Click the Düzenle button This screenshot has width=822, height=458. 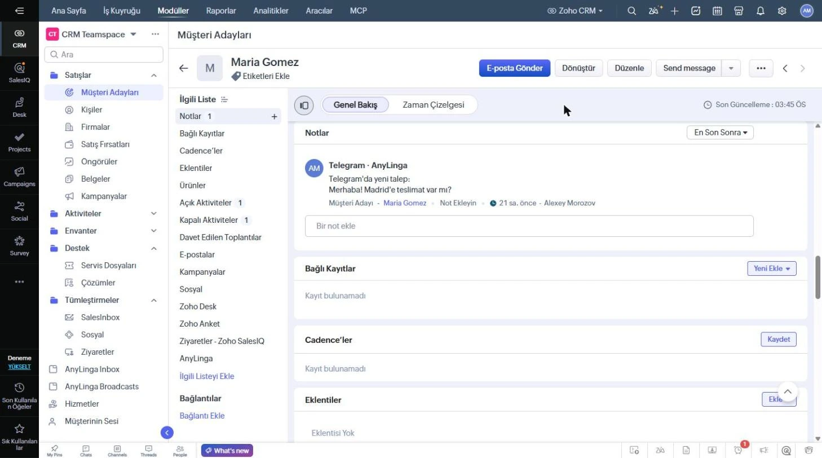(x=629, y=68)
